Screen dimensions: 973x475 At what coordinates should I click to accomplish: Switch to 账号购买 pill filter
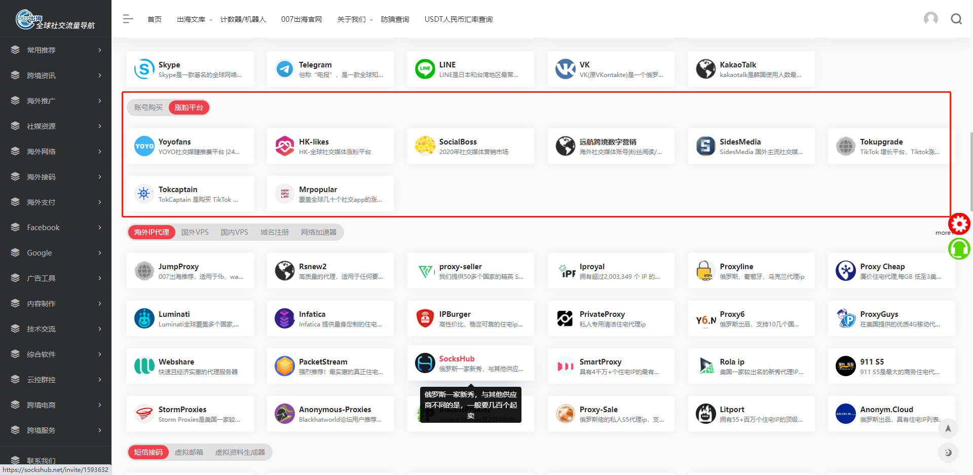[147, 107]
